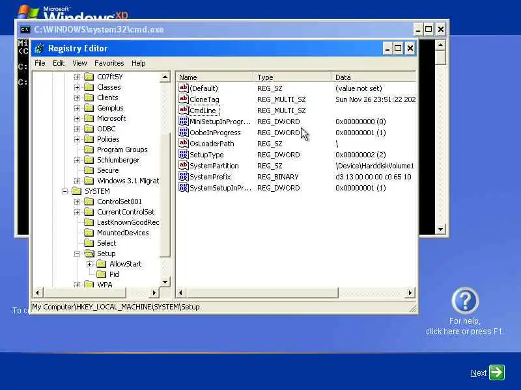This screenshot has height=390, width=521.
Task: Click the CmdLine string value icon
Action: (x=184, y=110)
